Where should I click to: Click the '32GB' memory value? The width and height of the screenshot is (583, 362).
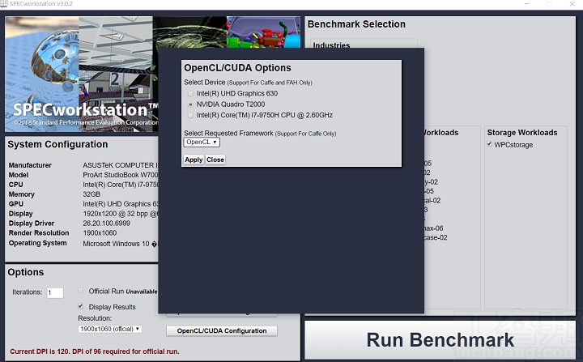point(91,194)
